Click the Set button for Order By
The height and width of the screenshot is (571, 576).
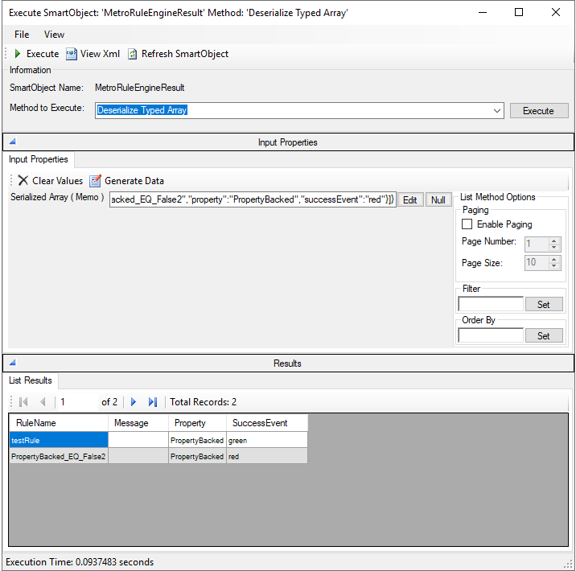tap(544, 335)
